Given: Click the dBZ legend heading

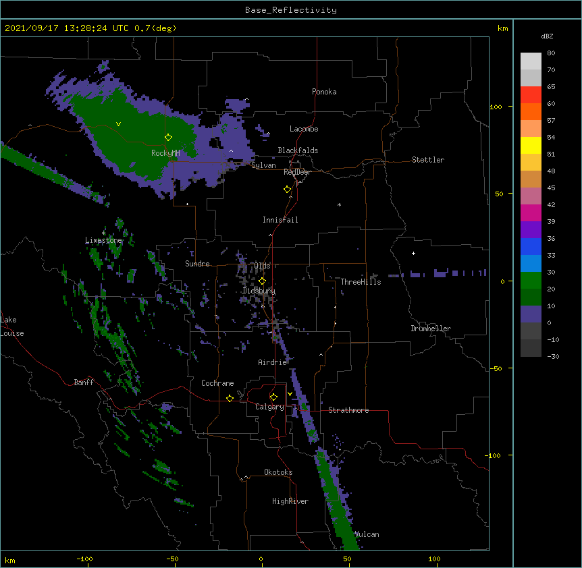Looking at the screenshot, I should pos(547,36).
